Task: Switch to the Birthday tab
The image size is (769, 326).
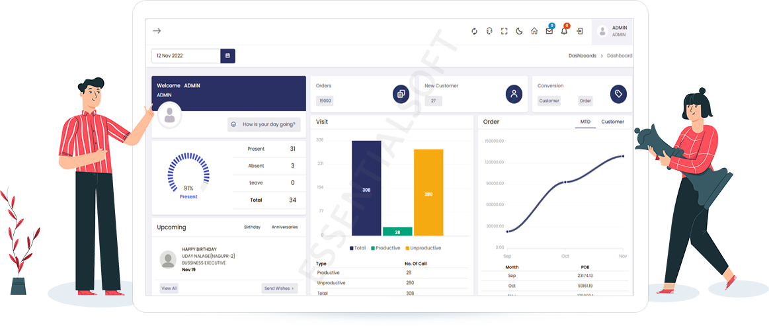Action: tap(252, 227)
